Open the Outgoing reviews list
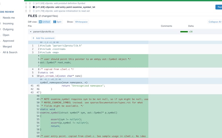222x138 pixels. pyautogui.click(x=8, y=29)
